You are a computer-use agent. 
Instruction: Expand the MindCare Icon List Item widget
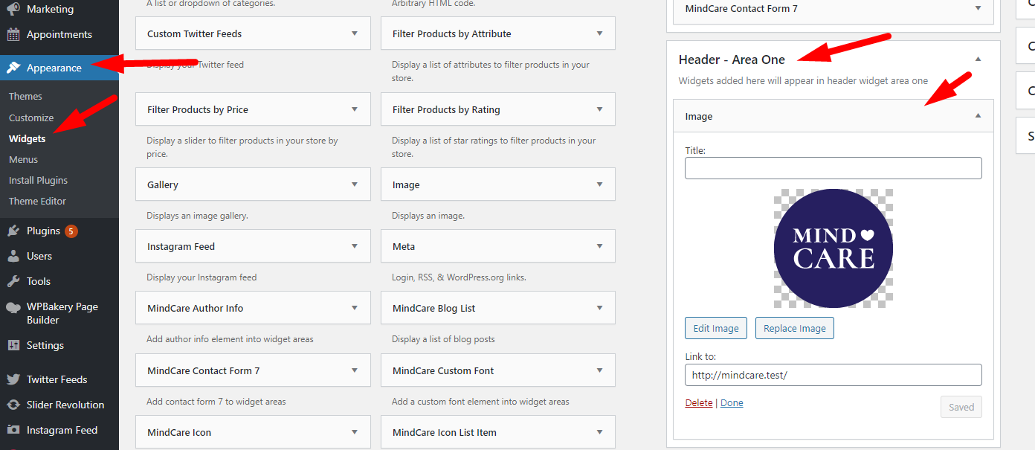599,432
